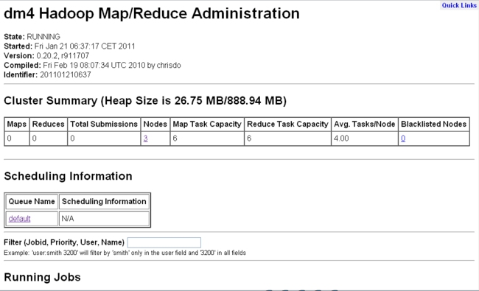Select the Reduces value 0
The height and width of the screenshot is (291, 479).
click(x=34, y=139)
